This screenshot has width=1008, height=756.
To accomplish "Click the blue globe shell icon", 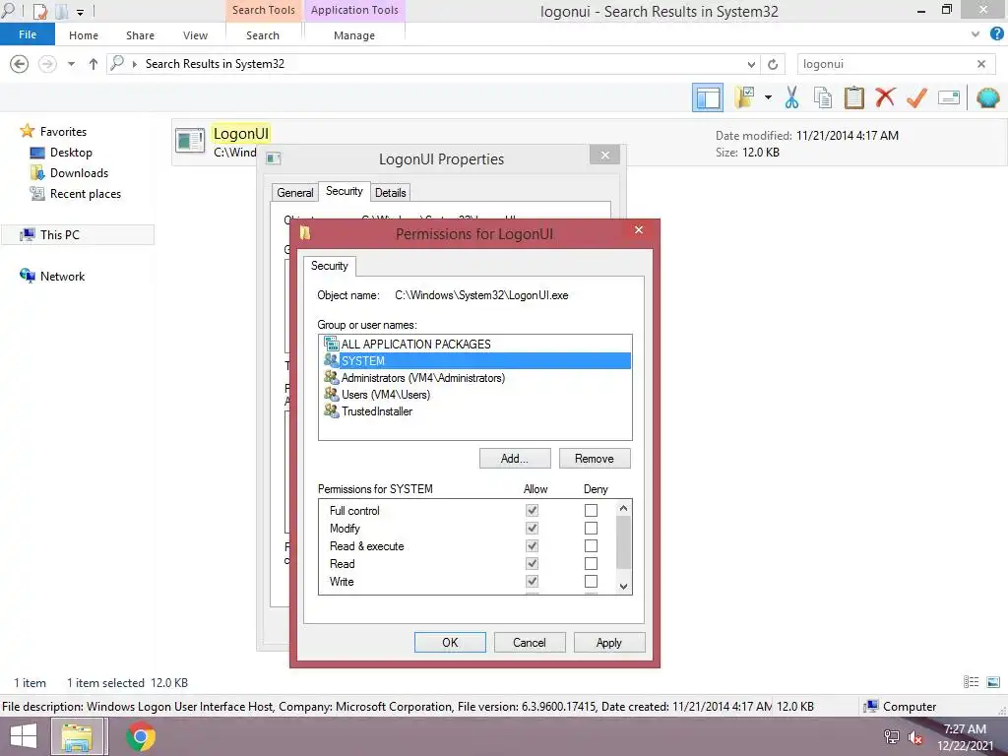I will click(x=987, y=97).
